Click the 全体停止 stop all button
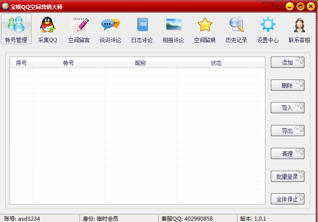Viewport: 318px width, 222px height. tap(287, 199)
